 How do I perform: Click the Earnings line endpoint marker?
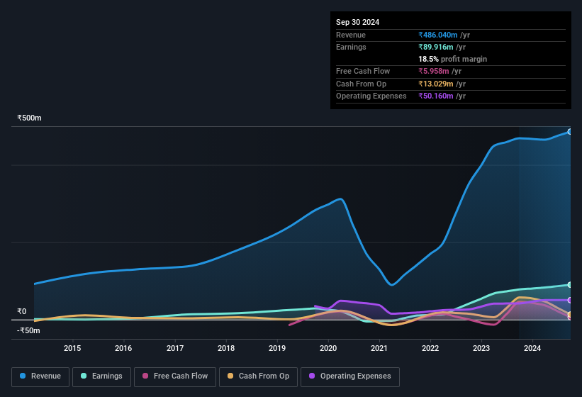pyautogui.click(x=570, y=285)
